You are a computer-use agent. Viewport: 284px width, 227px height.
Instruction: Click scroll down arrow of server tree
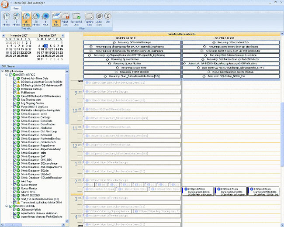click(x=67, y=221)
